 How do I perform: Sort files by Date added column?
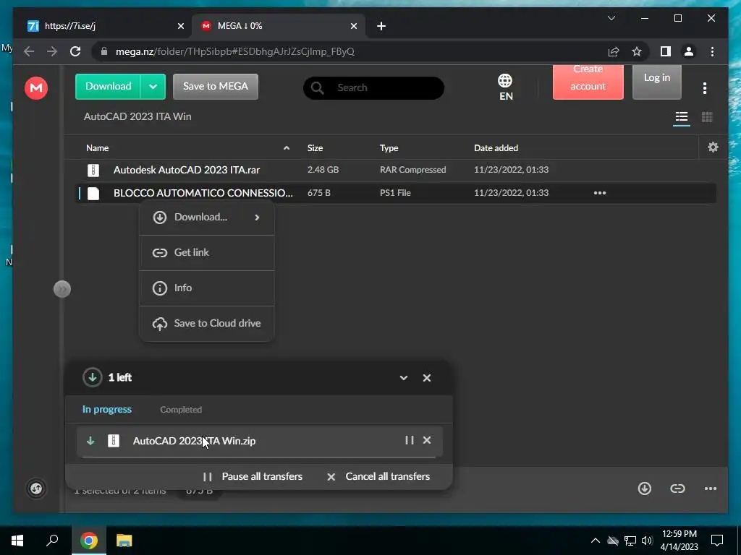[x=496, y=147]
